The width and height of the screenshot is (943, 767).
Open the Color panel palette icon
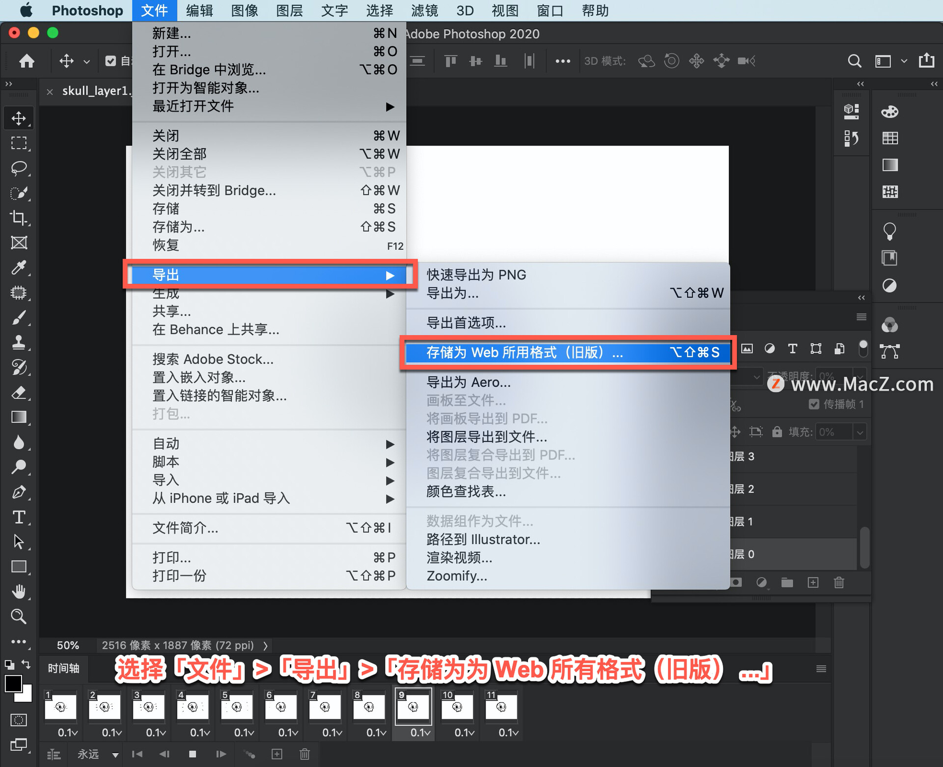point(889,112)
